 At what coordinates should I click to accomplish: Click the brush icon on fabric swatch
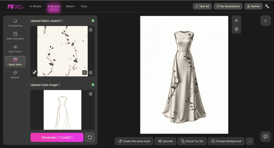(35, 72)
